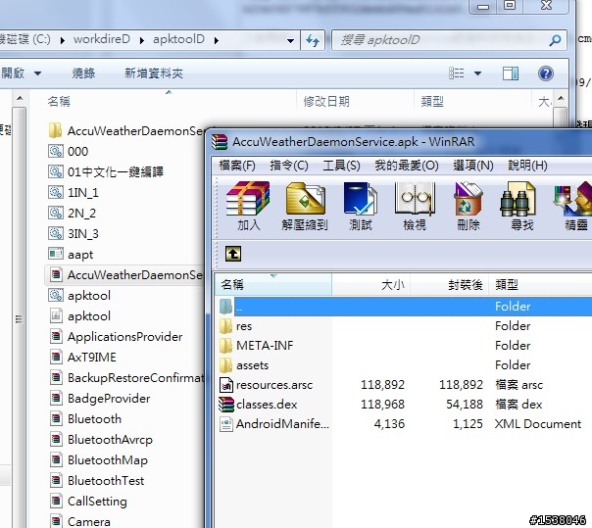
Task: Select the 3IN_3 file
Action: [x=74, y=233]
